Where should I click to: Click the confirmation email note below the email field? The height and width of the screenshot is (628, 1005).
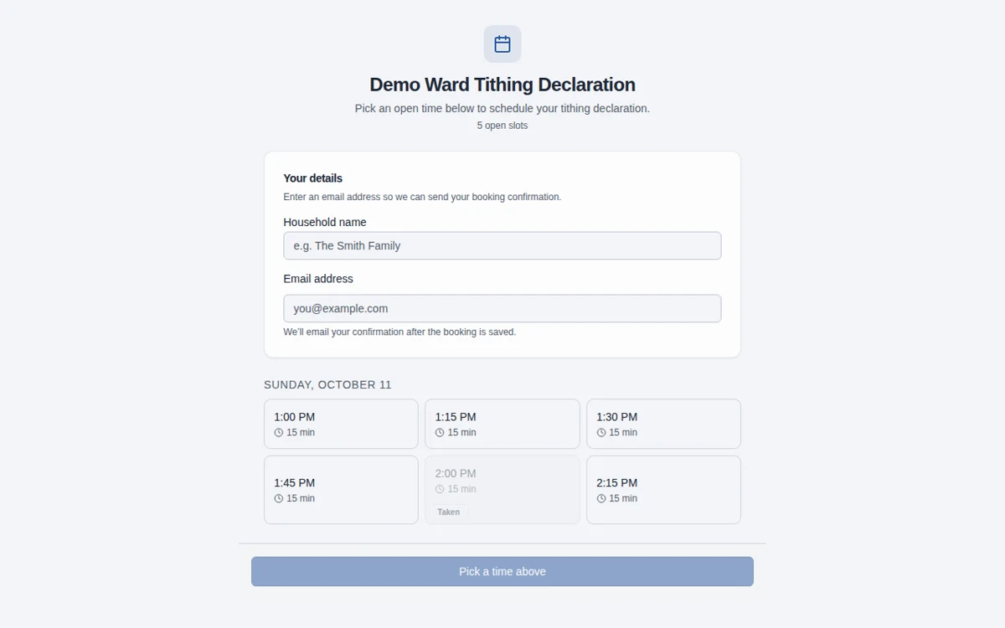pos(399,332)
